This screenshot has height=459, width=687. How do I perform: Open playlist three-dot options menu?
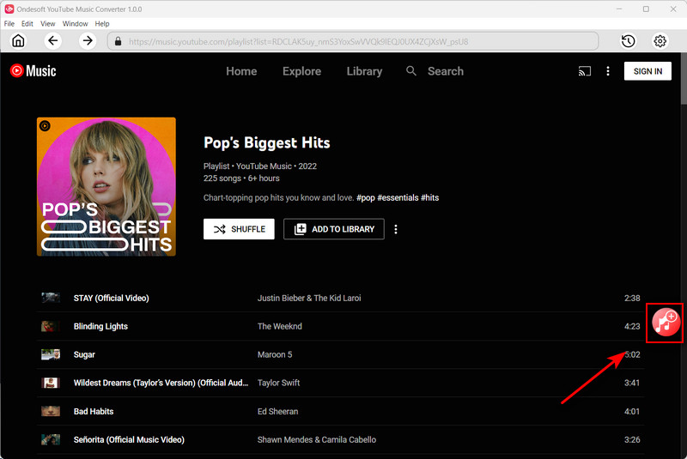pos(396,229)
